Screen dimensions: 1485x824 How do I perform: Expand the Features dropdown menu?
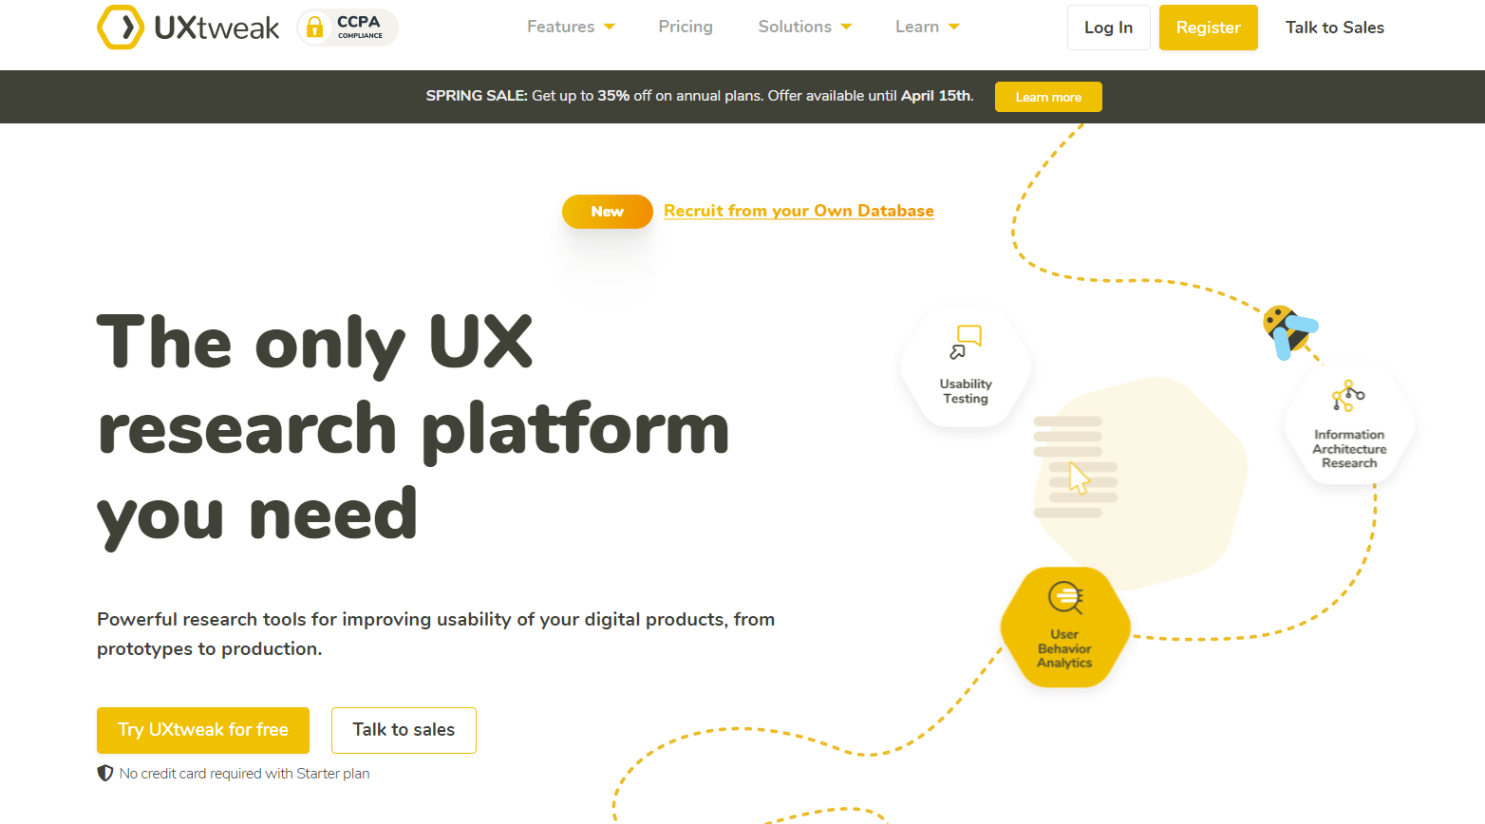point(571,27)
